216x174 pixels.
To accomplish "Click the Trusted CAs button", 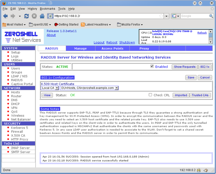I will coord(200,95).
